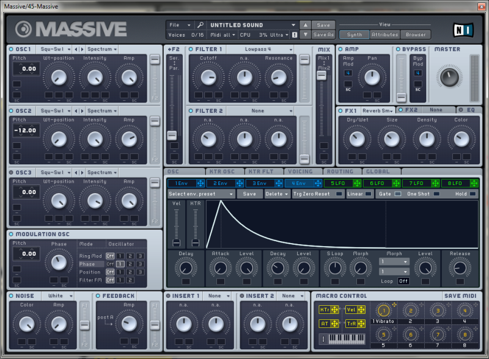Viewport: 489px width, 359px height.
Task: Click the OSC2 Pitch value field
Action: [x=26, y=131]
